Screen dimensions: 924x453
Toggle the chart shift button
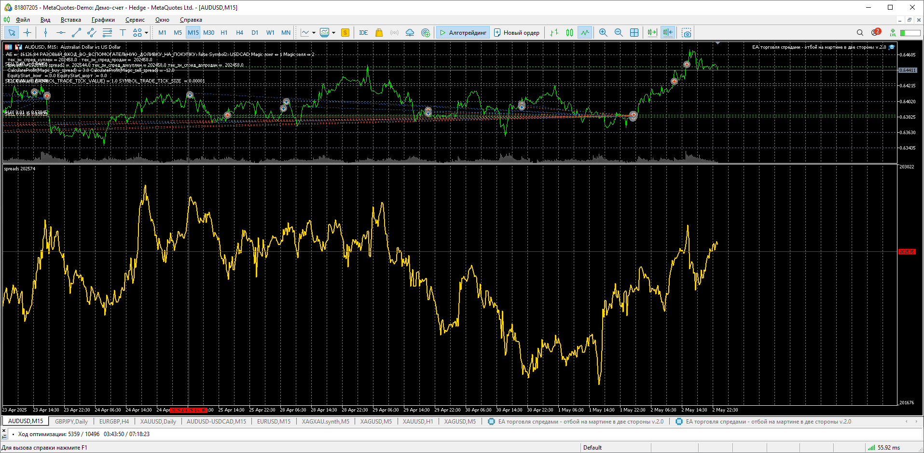click(668, 33)
